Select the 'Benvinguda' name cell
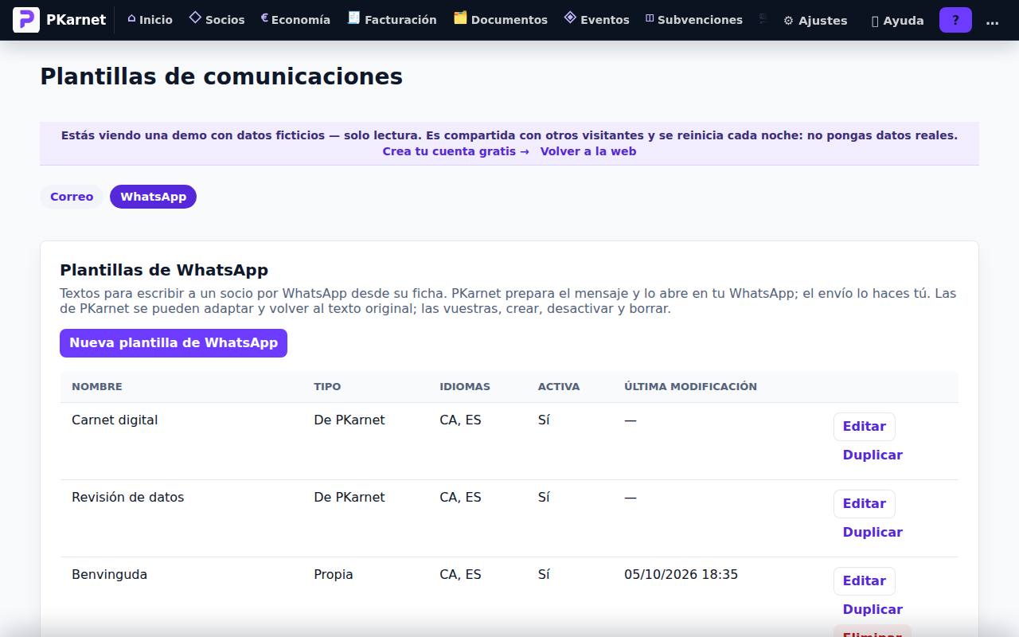The image size is (1019, 637). 109,574
